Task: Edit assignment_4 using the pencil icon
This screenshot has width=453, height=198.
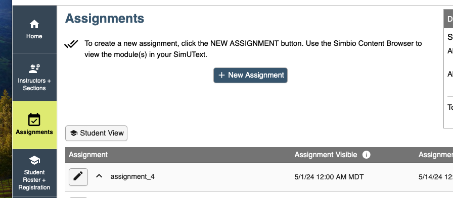Action: pyautogui.click(x=78, y=177)
